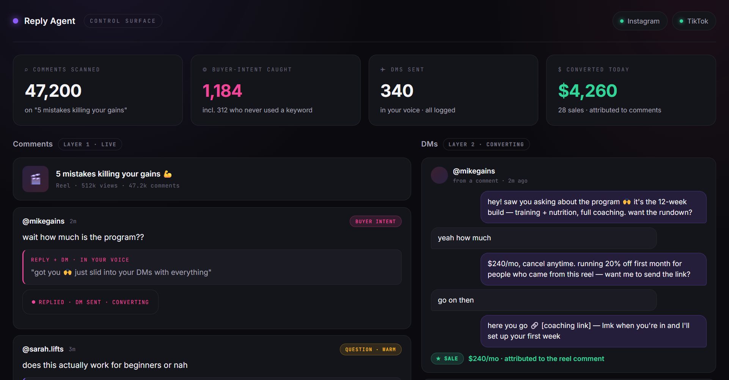Open the @sarah.lifts username link
Viewport: 729px width, 380px height.
point(43,349)
